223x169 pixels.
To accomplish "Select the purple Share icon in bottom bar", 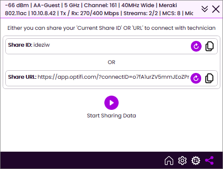I will [209, 161].
